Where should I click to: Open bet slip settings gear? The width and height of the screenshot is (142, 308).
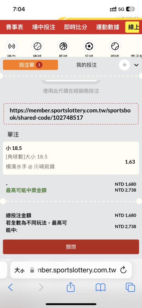(124, 65)
